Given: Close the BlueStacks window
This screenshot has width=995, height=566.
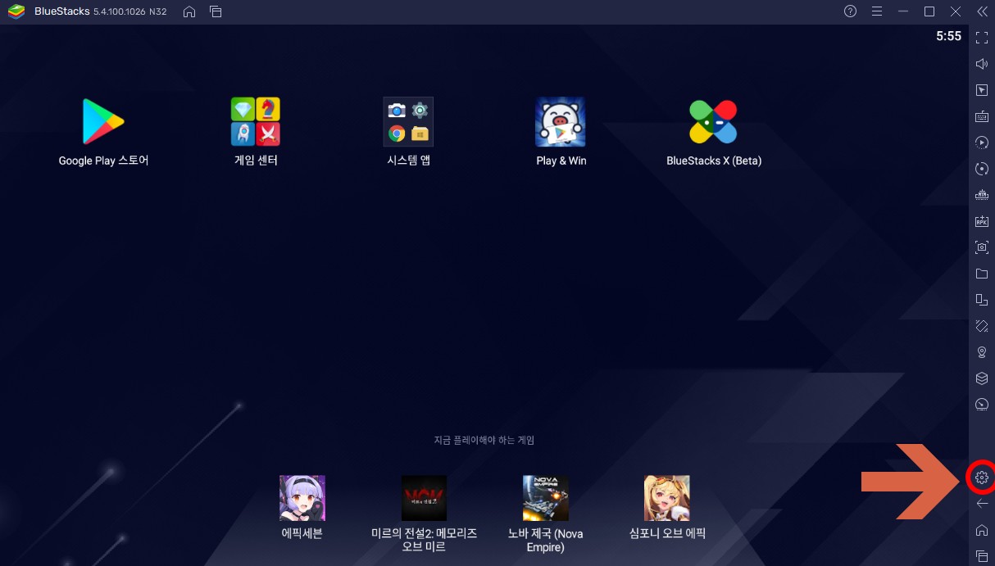Looking at the screenshot, I should pos(956,11).
